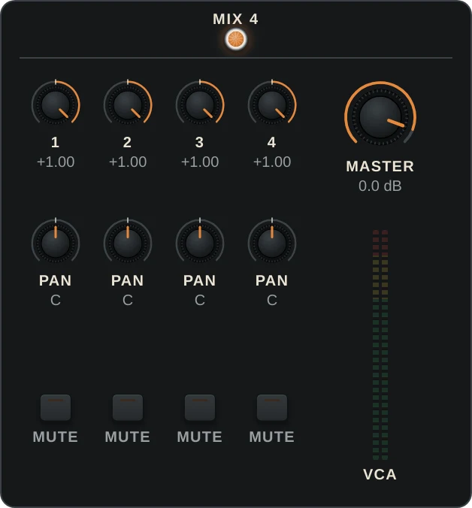Click the PAN label of channel 1
The height and width of the screenshot is (508, 472).
click(x=56, y=280)
